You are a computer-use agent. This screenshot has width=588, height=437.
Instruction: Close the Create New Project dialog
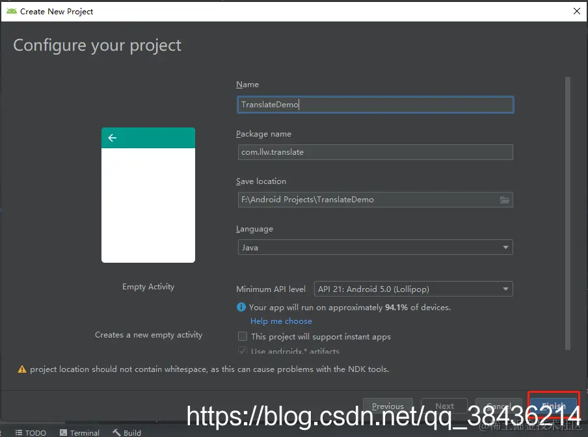point(577,11)
